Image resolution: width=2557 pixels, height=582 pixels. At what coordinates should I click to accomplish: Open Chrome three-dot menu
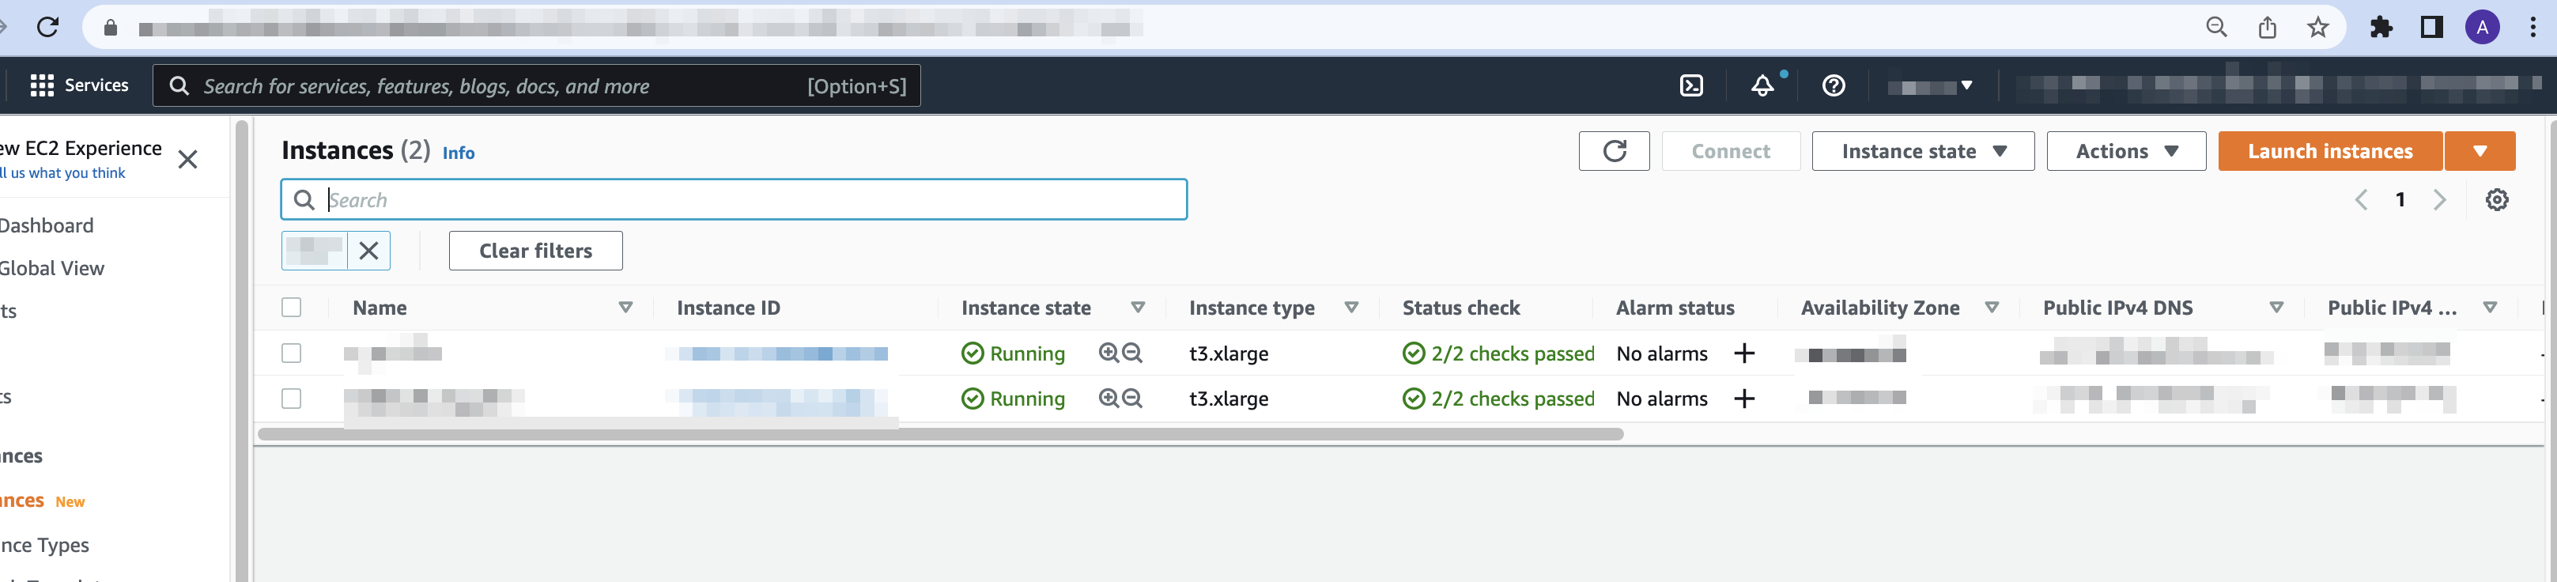coord(2533,27)
